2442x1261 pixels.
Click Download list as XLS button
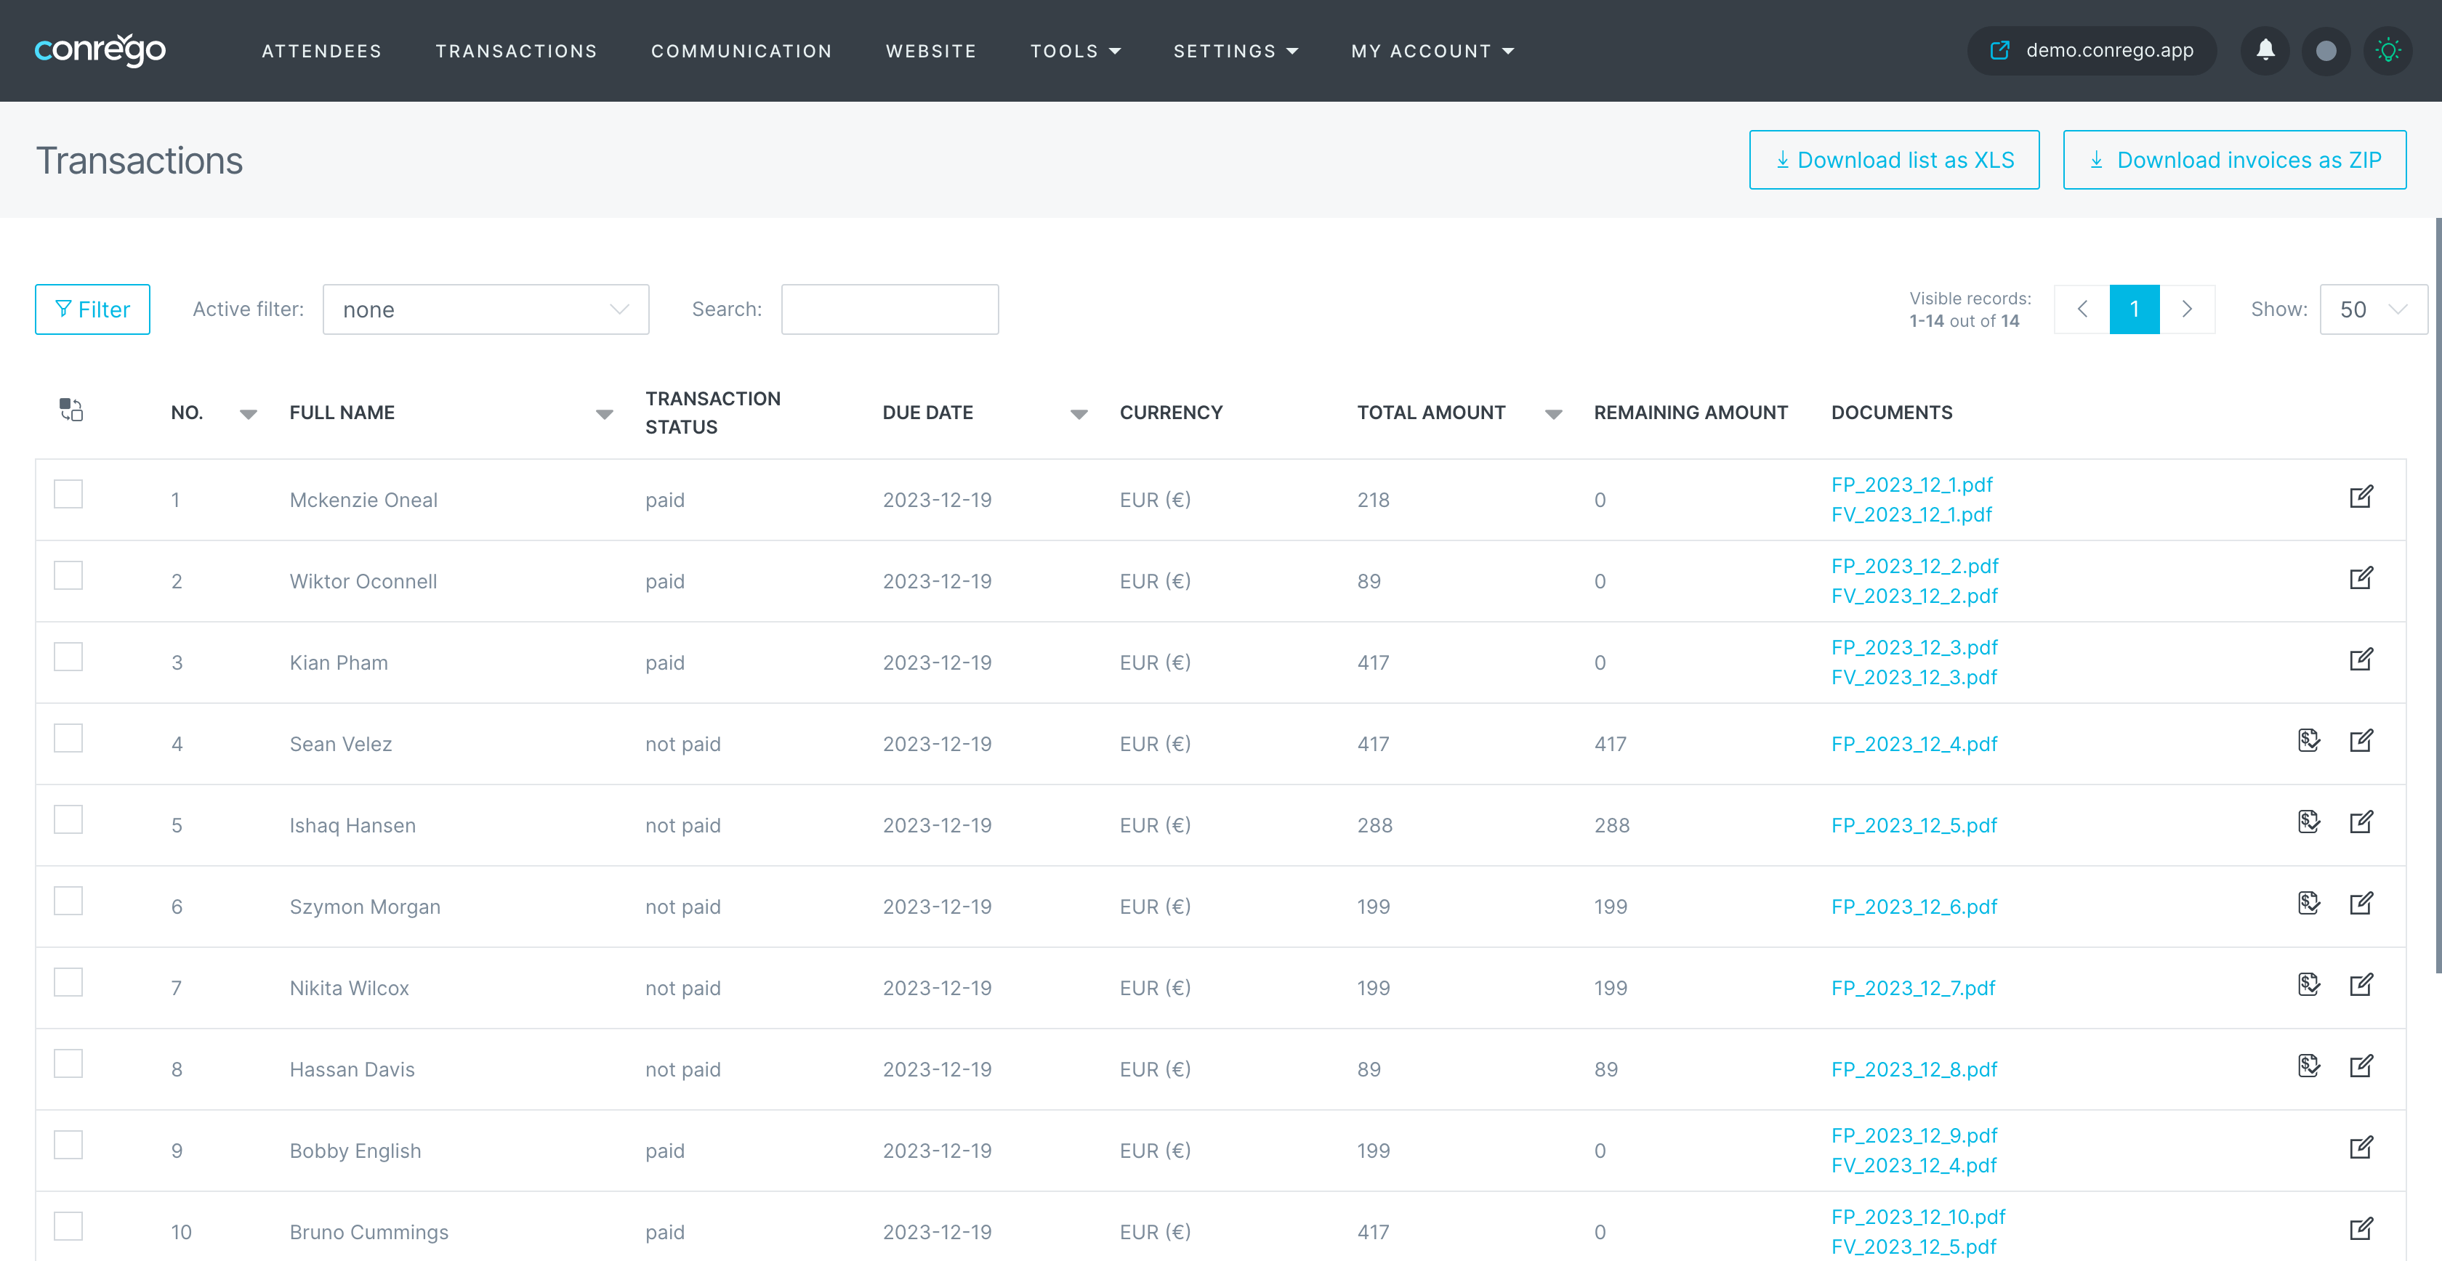coord(1893,160)
